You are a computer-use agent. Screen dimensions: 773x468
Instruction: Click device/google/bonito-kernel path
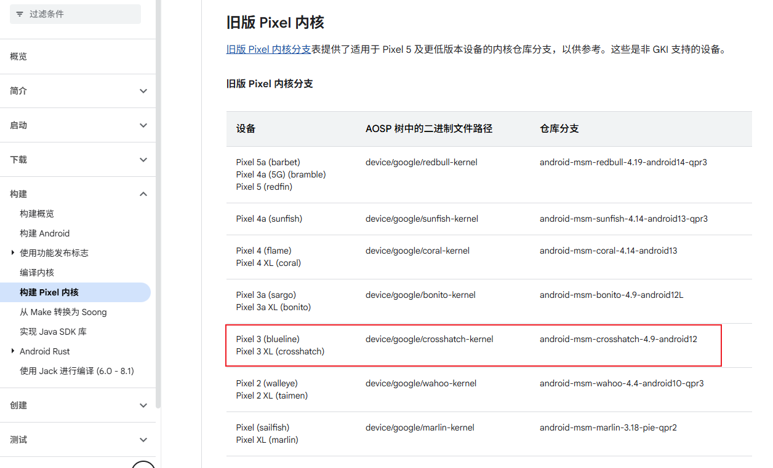point(420,295)
